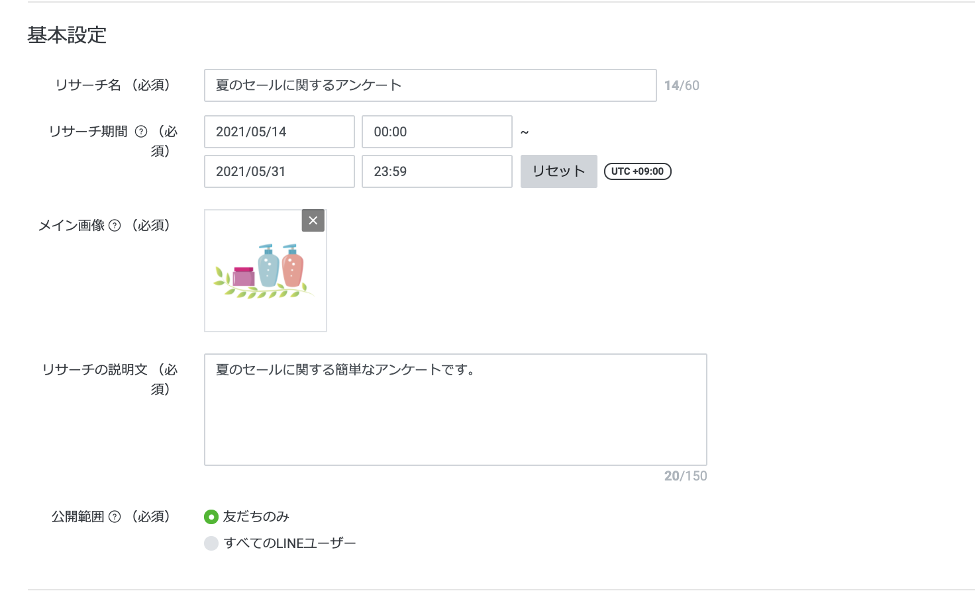Show the help icon info for 公開範囲
975x593 pixels.
click(x=115, y=517)
